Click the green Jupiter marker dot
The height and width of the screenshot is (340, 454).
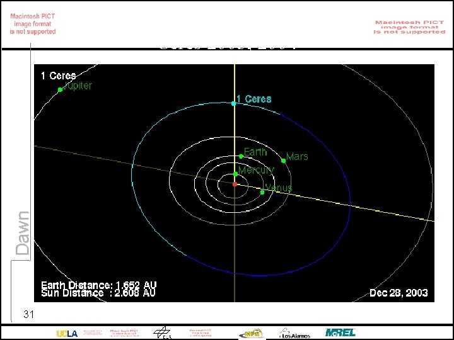[60, 89]
